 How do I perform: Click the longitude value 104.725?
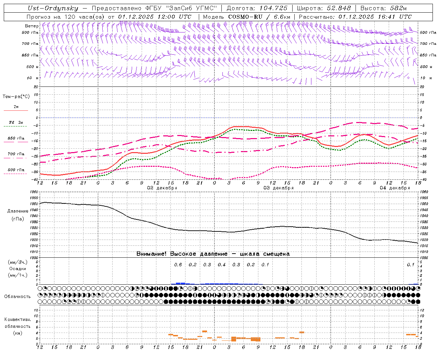click(273, 8)
